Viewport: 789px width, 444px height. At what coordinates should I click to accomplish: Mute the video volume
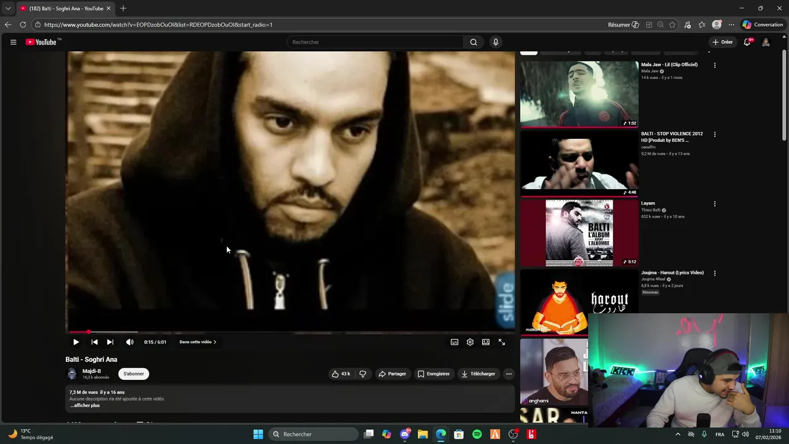click(x=129, y=342)
